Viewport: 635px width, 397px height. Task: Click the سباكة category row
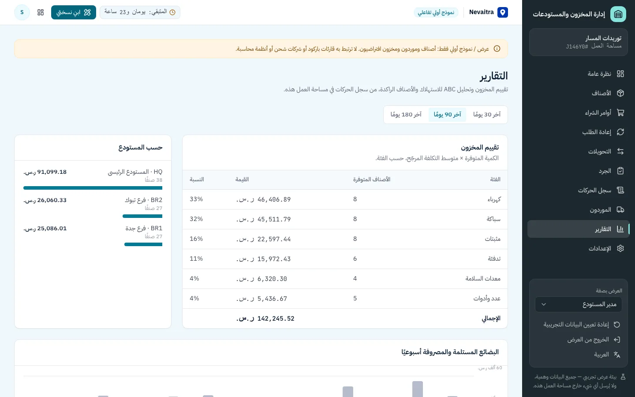point(345,219)
